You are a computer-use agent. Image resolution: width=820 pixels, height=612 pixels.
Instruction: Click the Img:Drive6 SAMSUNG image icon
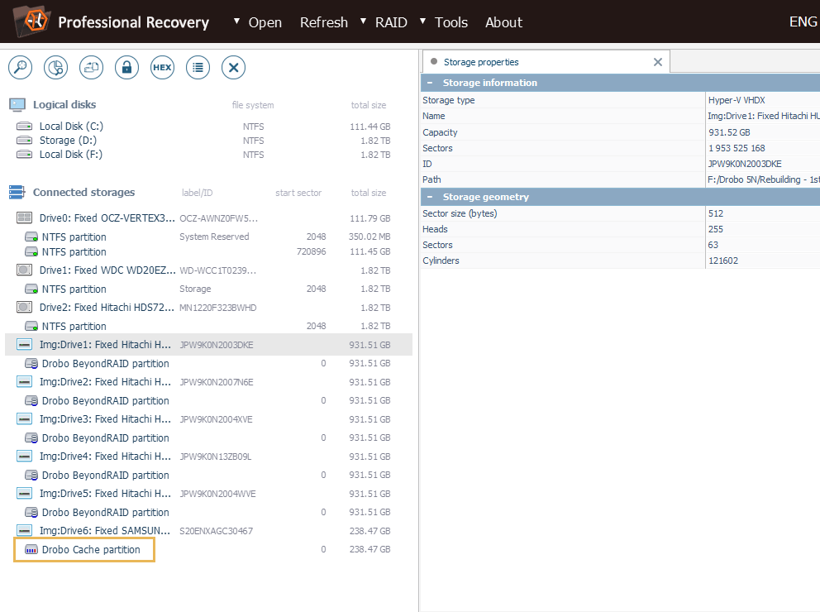point(24,530)
